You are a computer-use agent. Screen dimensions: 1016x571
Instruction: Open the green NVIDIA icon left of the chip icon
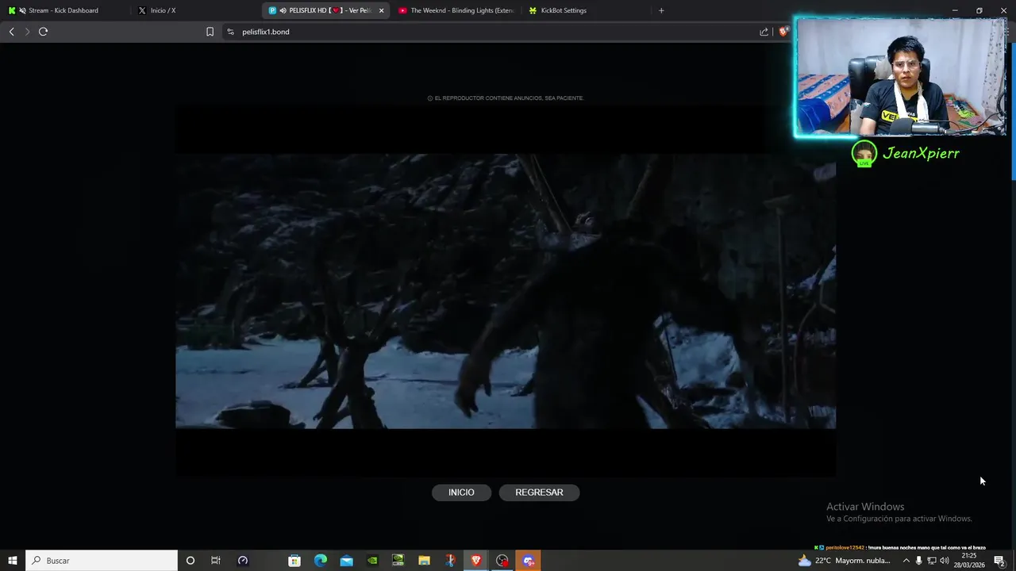[x=372, y=561]
